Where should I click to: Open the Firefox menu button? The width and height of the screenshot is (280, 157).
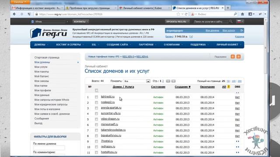pyautogui.click(x=20, y=2)
